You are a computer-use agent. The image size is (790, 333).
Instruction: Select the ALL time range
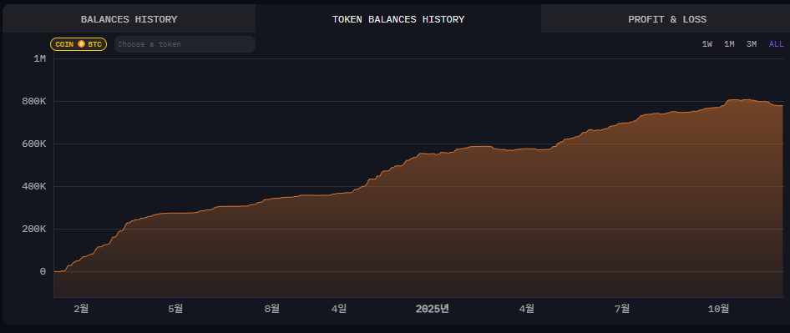(x=776, y=44)
